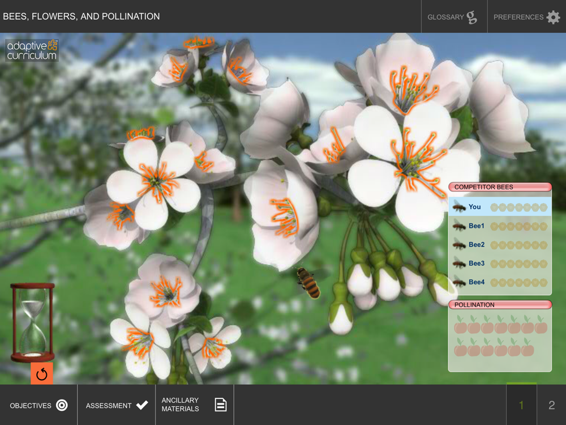This screenshot has height=425, width=566.
Task: Click Bee2's honeycomb score row
Action: (518, 245)
